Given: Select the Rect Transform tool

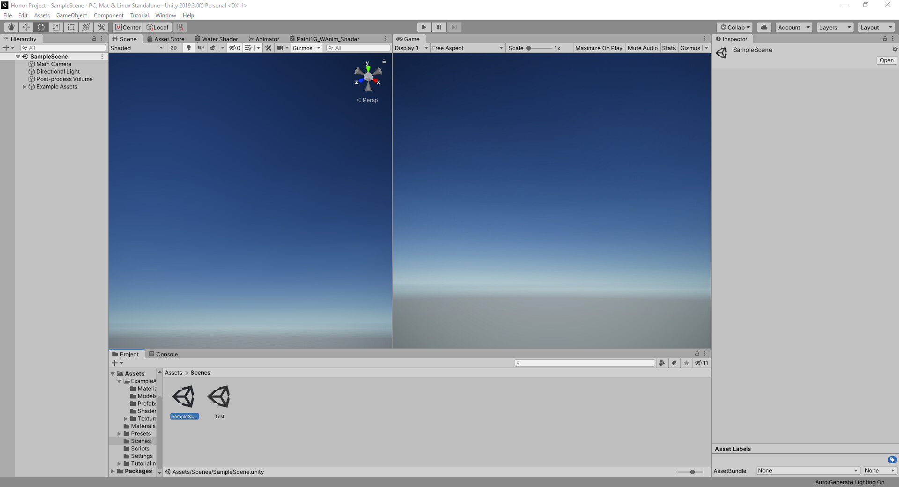Looking at the screenshot, I should tap(71, 27).
